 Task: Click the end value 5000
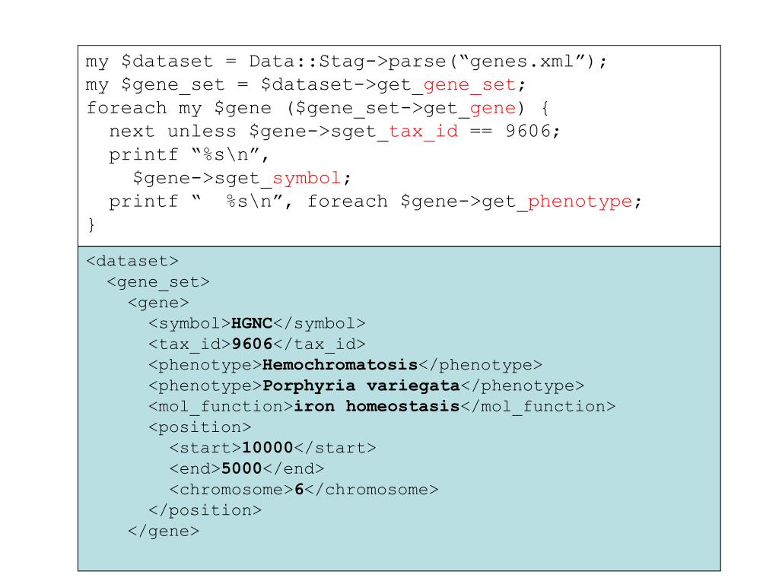coord(242,468)
